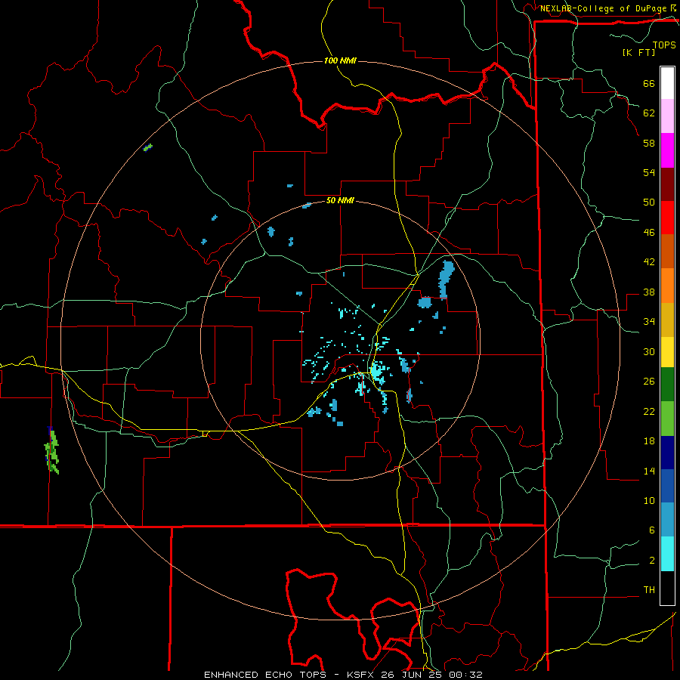Viewport: 680px width, 680px height.
Task: Click the legend value "6"
Action: tap(652, 530)
